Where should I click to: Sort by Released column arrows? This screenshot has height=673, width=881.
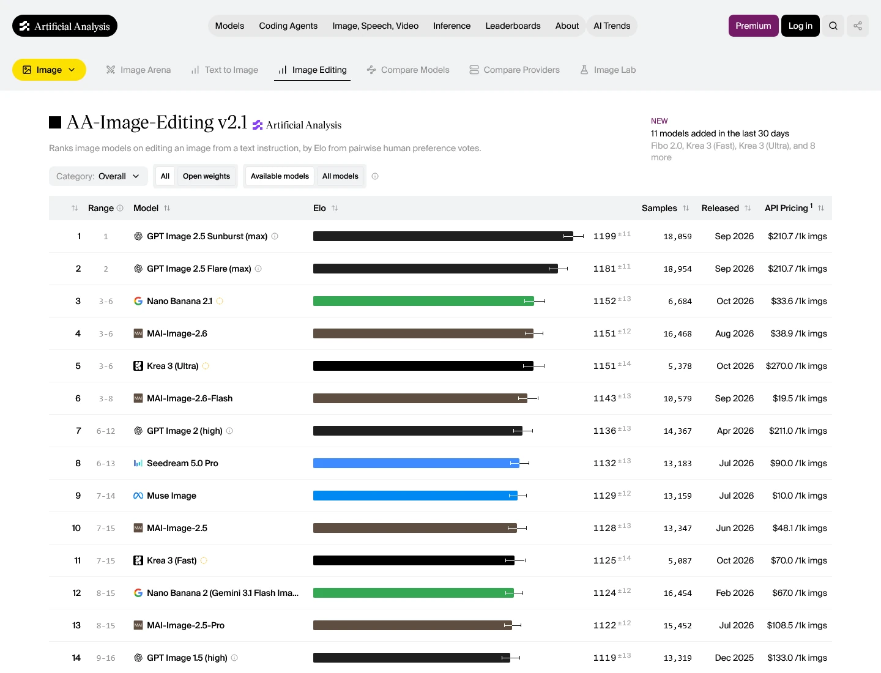coord(748,208)
